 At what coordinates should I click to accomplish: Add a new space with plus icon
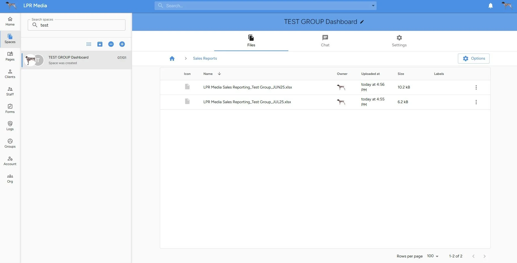coord(122,44)
